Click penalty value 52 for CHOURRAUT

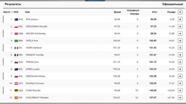[137, 98]
